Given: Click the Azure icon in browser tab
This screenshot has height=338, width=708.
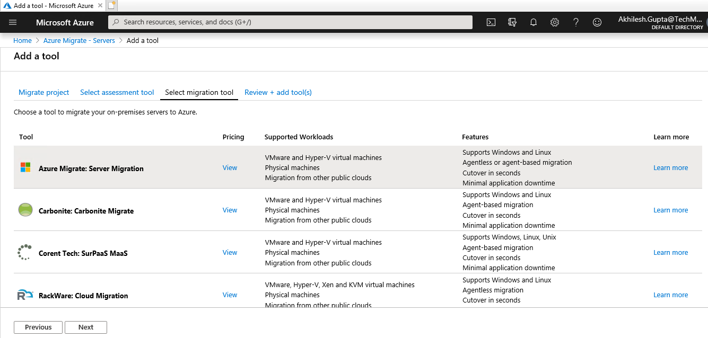Looking at the screenshot, I should 7,5.
